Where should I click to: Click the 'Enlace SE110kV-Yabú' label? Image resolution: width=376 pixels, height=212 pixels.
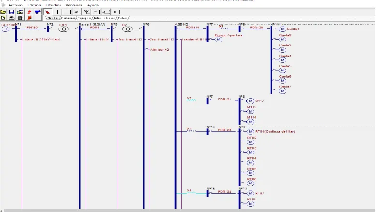click(42, 39)
